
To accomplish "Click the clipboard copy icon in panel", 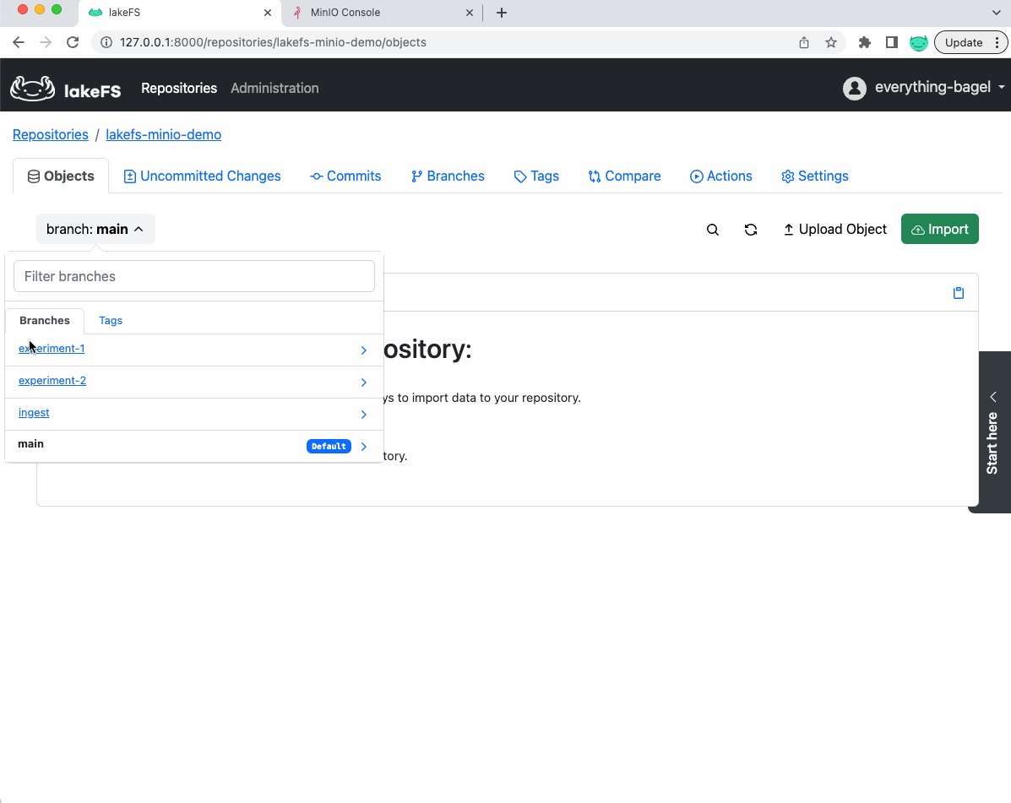I will coord(959,293).
